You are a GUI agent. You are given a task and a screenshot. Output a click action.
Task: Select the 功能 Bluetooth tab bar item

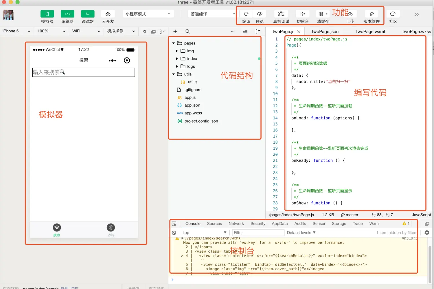point(111,230)
